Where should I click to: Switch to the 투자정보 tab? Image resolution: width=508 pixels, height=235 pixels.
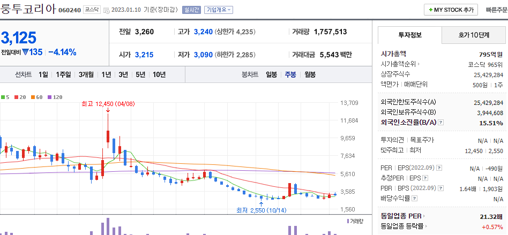point(410,35)
